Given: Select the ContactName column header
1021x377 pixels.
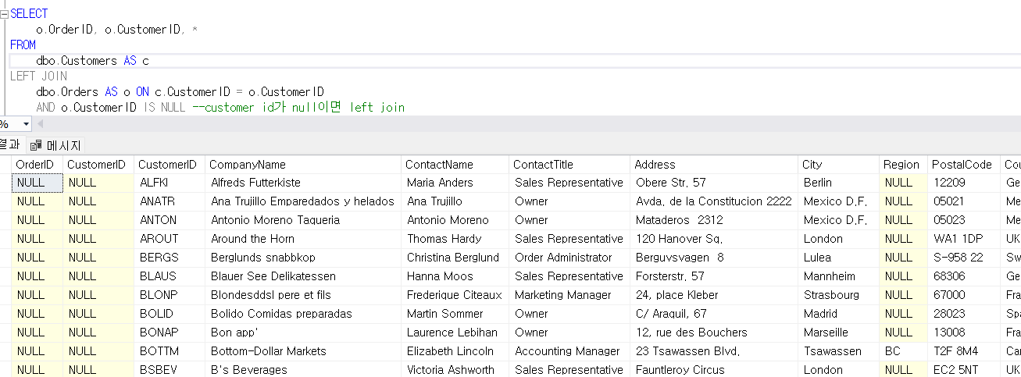Looking at the screenshot, I should tap(455, 165).
